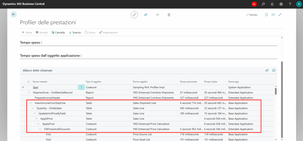303x141 pixels.
Task: Click the trash delete icon
Action: 169,14
